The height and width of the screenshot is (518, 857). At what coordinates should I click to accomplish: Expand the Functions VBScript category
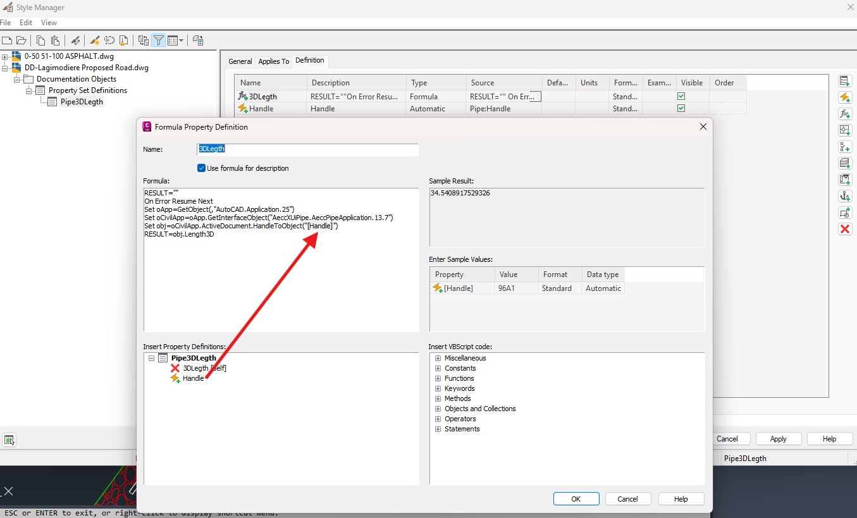click(438, 378)
